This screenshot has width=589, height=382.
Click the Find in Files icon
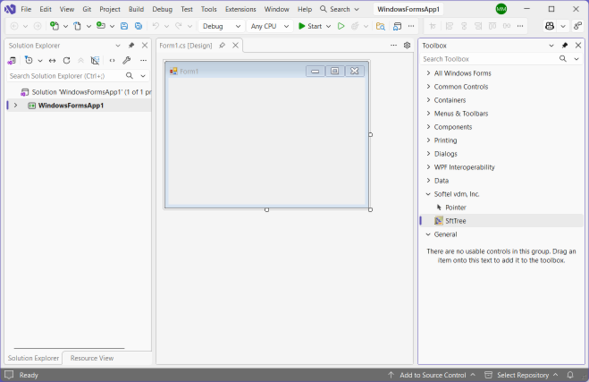pos(381,26)
